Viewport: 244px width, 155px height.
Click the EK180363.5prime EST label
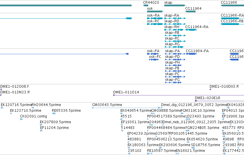click(x=143, y=145)
